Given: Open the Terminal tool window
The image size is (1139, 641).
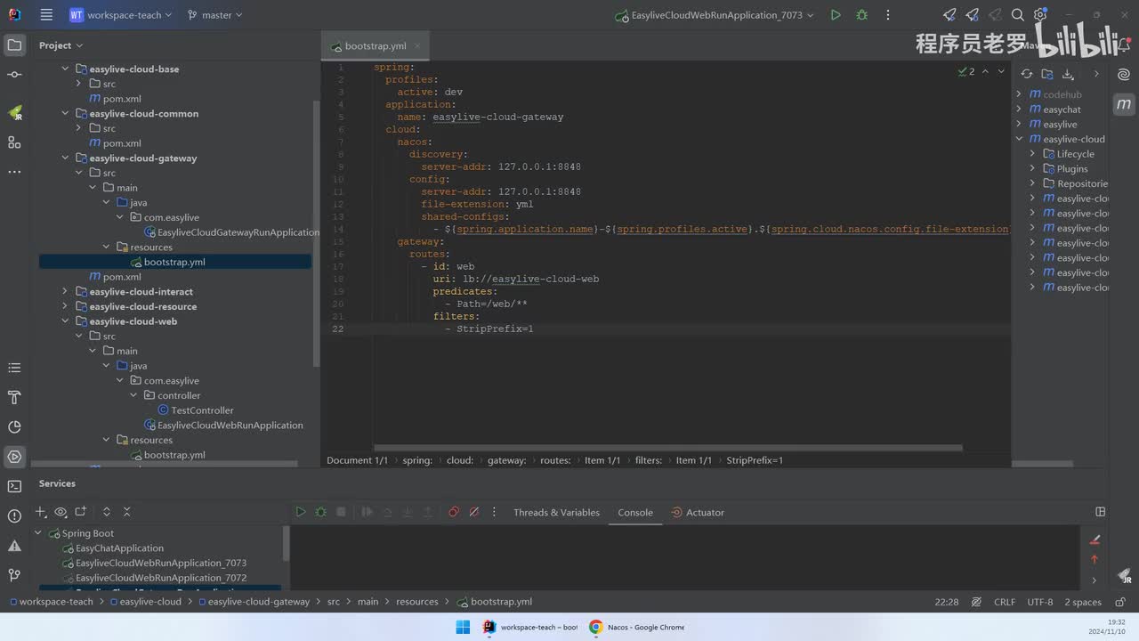Looking at the screenshot, I should point(14,486).
